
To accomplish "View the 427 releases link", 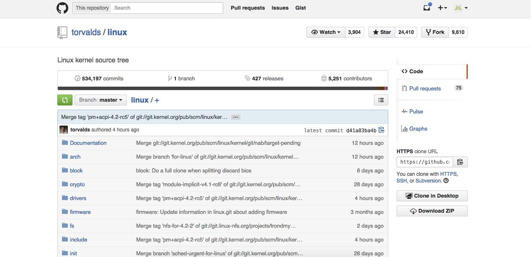I will pos(264,78).
